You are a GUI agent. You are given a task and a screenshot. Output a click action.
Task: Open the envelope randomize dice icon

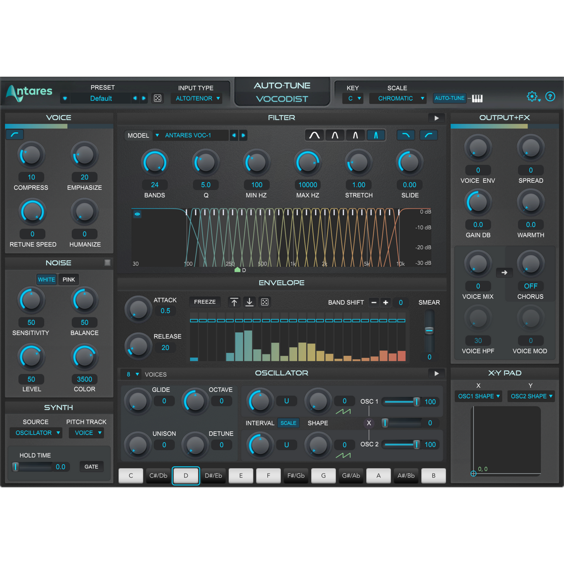265,302
